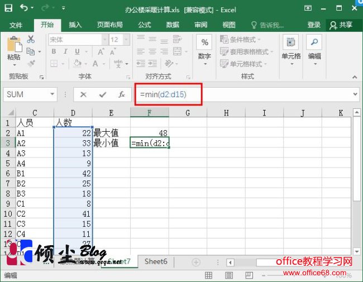
Task: Open the 套用表格格式 dropdown
Action: click(x=246, y=51)
